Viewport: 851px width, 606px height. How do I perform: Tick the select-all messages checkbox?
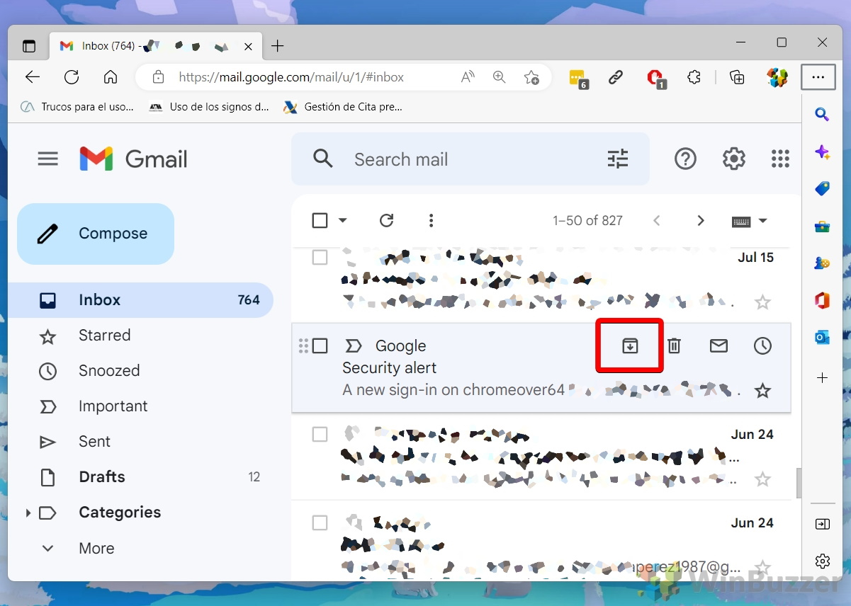tap(320, 220)
